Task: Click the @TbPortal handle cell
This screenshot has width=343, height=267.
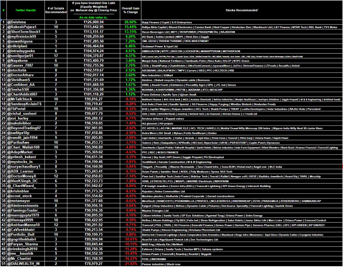Action: (x=25, y=109)
